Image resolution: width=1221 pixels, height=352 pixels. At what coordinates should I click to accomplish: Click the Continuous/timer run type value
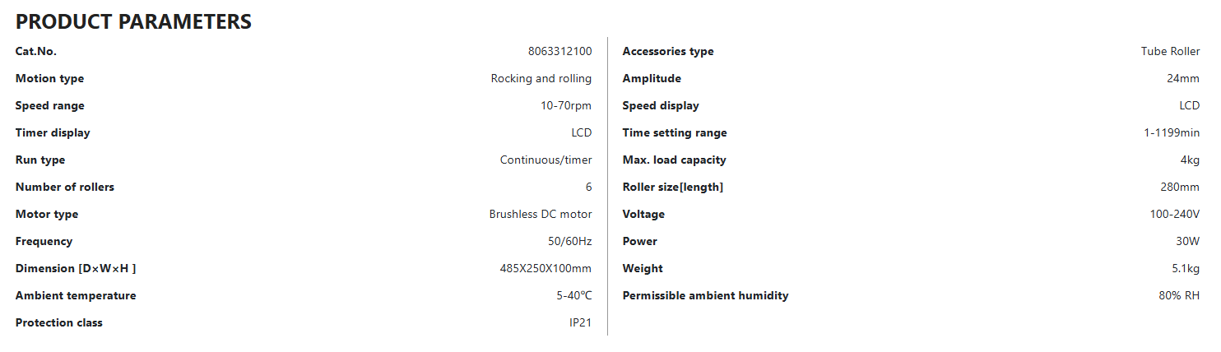tap(546, 160)
